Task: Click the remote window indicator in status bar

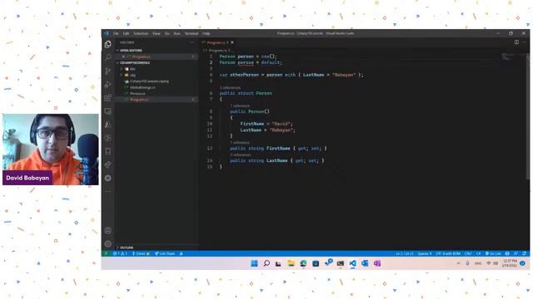Action: pyautogui.click(x=106, y=253)
